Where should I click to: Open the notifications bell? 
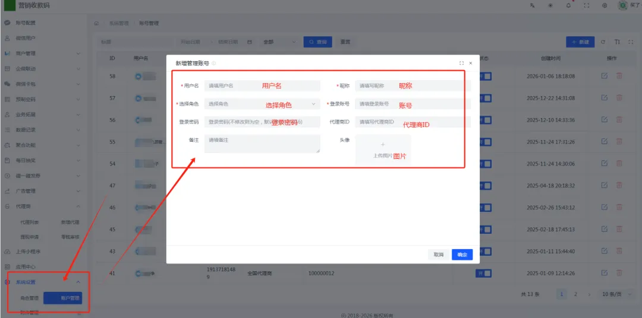[x=568, y=5]
